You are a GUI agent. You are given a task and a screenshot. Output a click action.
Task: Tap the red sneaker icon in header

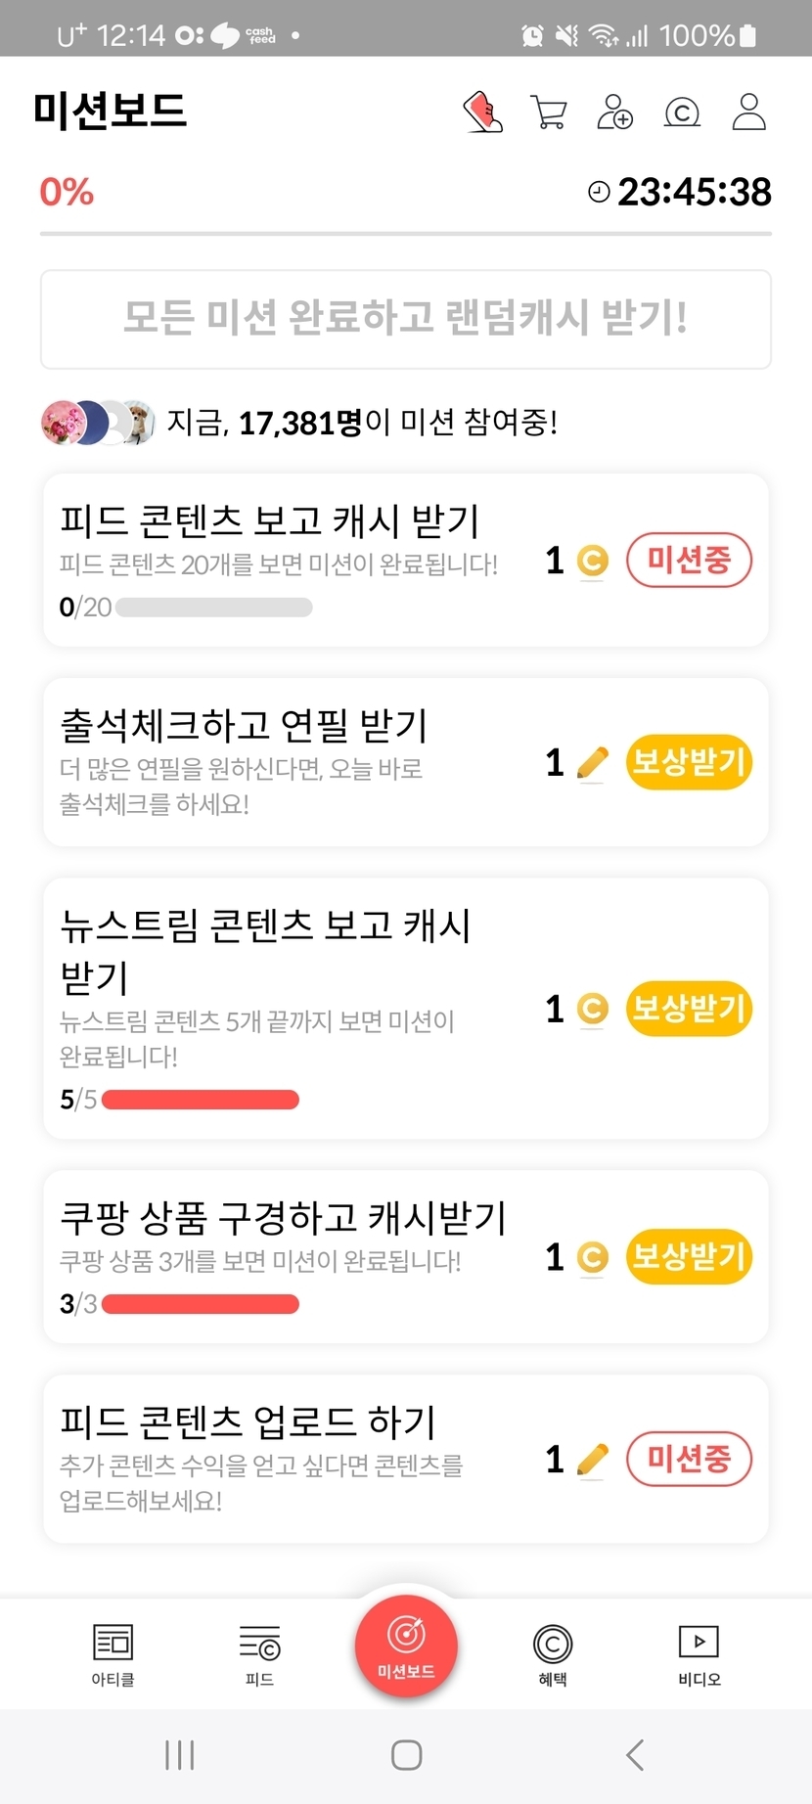tap(482, 113)
